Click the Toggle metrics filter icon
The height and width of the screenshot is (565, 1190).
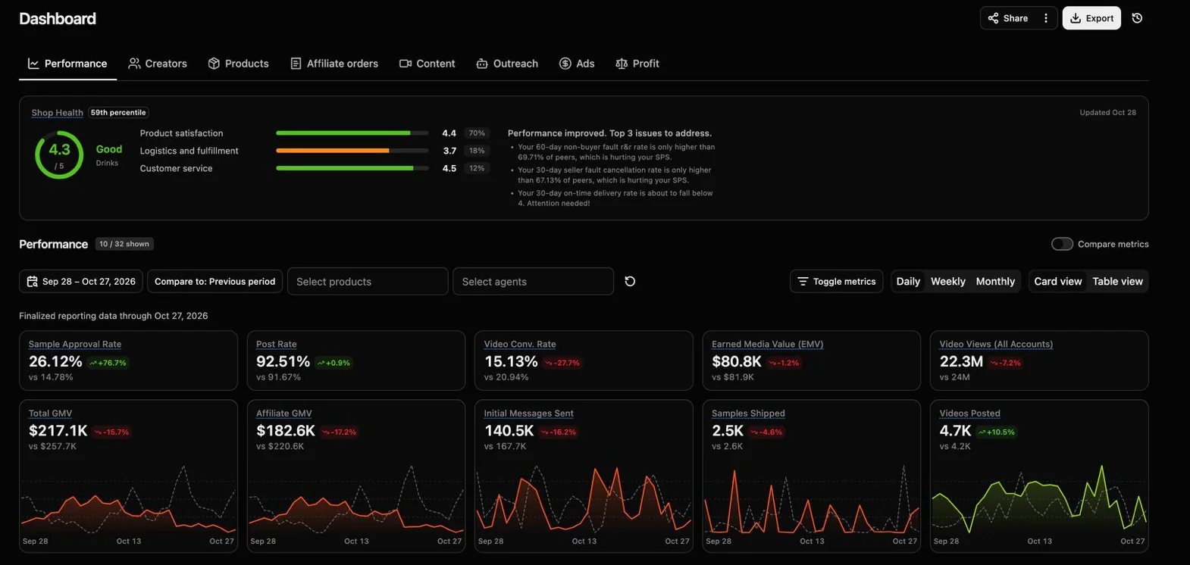(803, 282)
